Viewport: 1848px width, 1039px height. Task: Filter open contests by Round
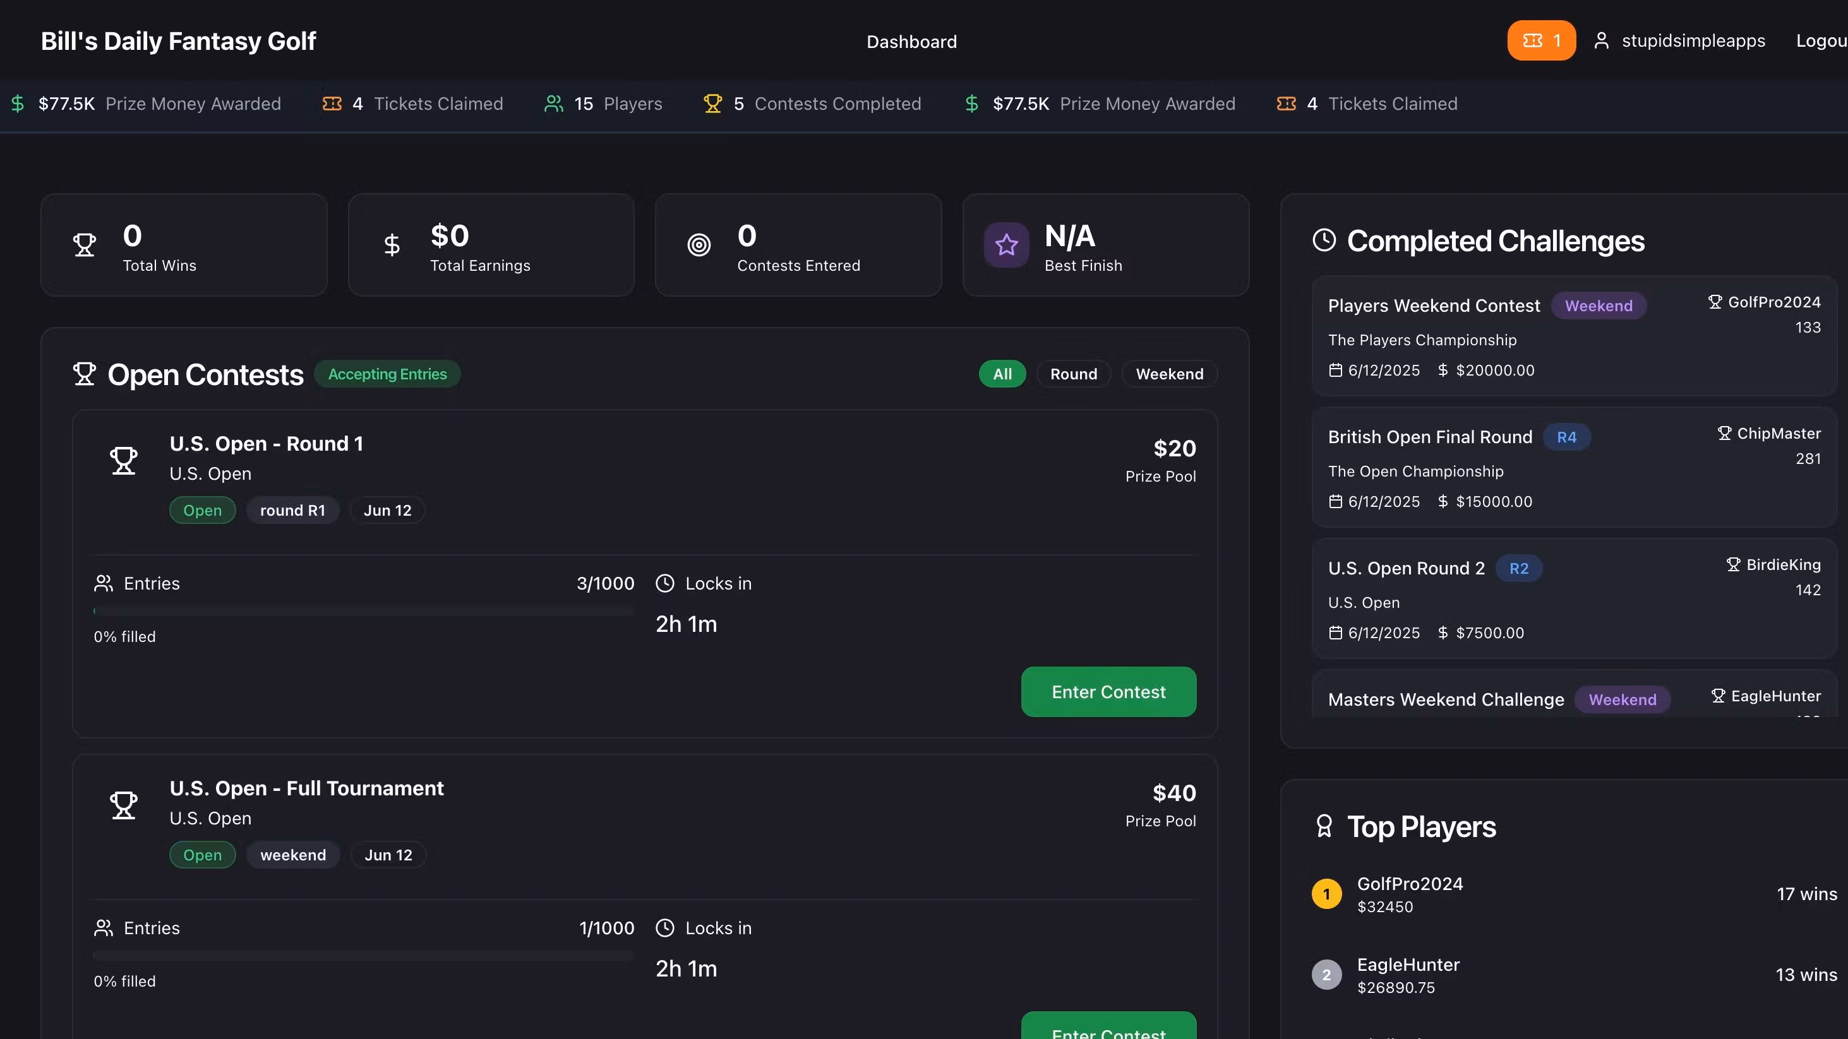[x=1073, y=374]
